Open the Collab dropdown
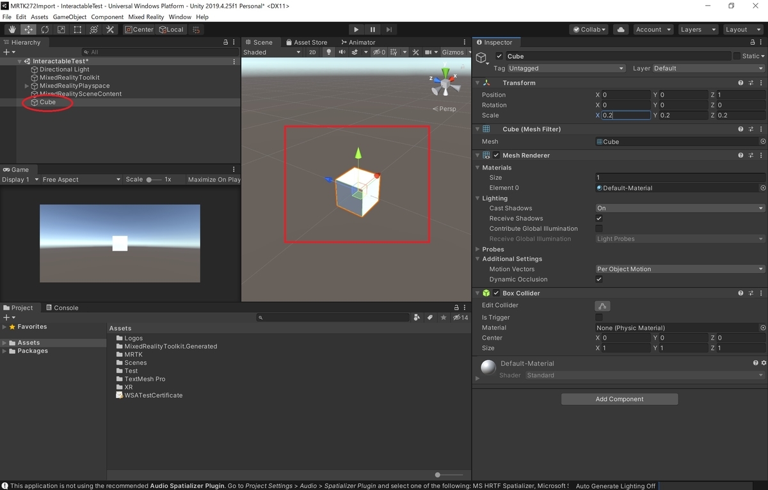Screen dimensions: 768x490 pyautogui.click(x=589, y=29)
